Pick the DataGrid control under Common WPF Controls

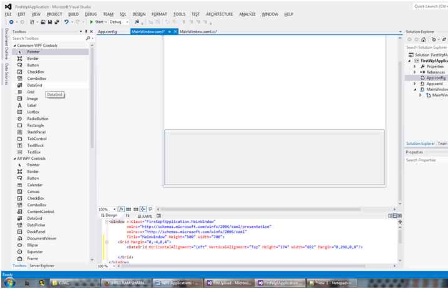coord(34,84)
